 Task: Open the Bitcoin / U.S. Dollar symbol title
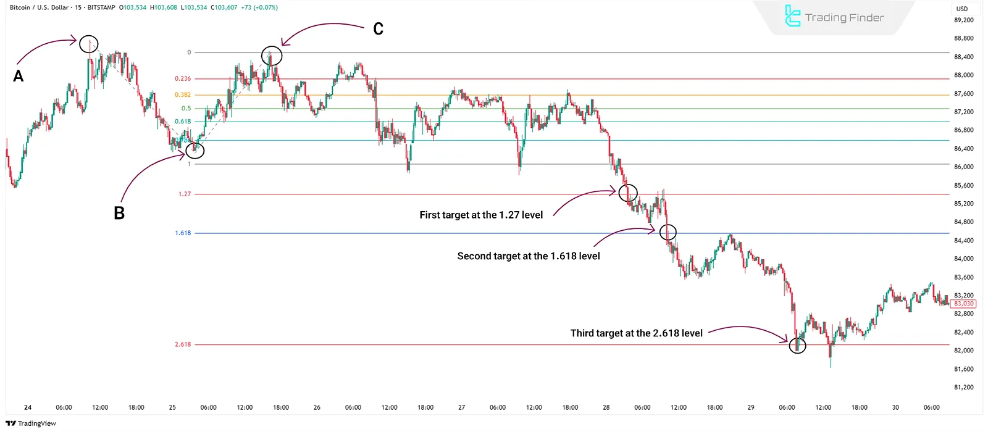(x=39, y=7)
